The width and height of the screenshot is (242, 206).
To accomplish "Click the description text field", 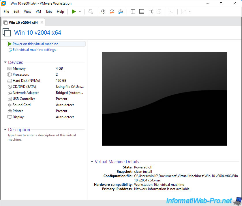I will (42, 138).
